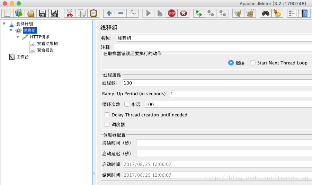Collapse the HTTP请求 tree node arrow
This screenshot has height=185, width=312.
tap(18, 37)
